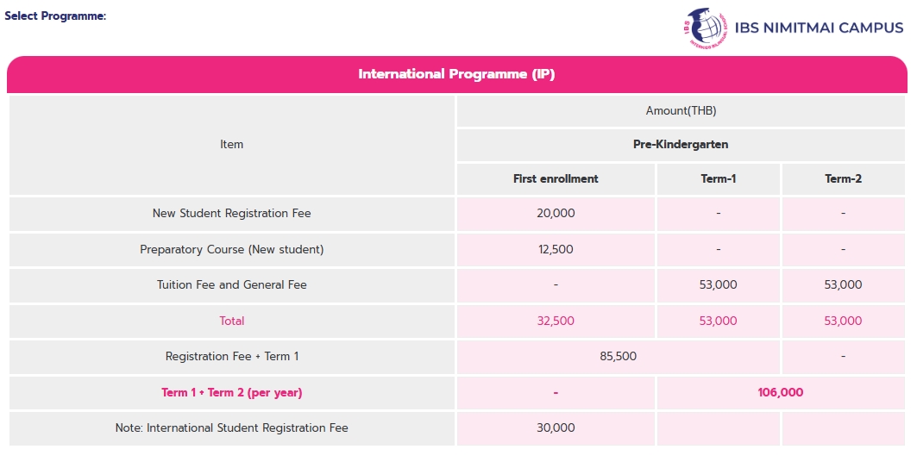The image size is (917, 468).
Task: Click the 30,000 international registration fee cell
Action: 556,427
